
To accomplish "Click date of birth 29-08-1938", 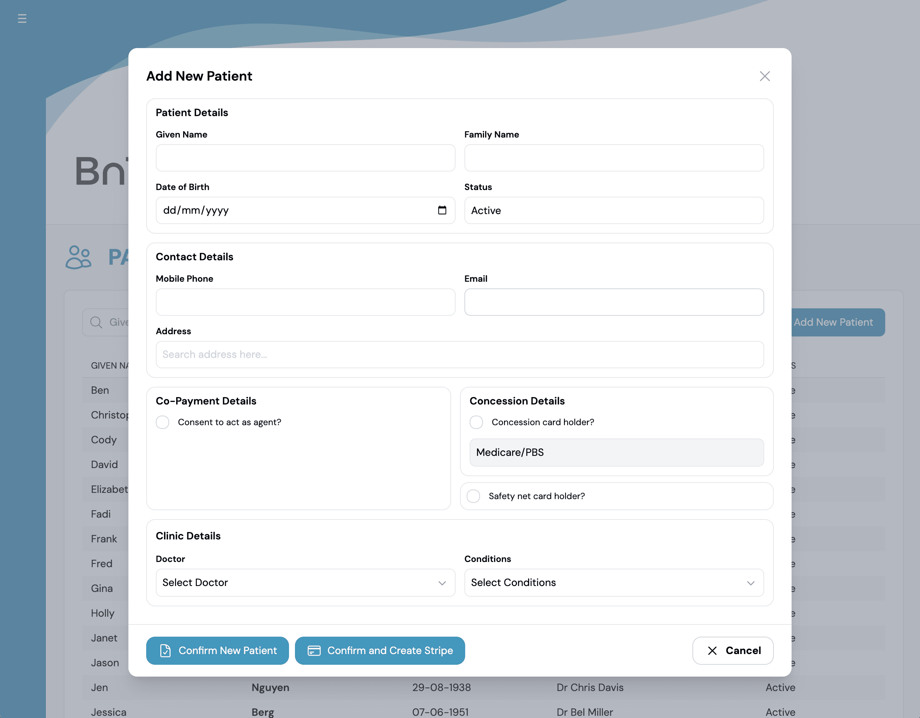I will (x=441, y=687).
